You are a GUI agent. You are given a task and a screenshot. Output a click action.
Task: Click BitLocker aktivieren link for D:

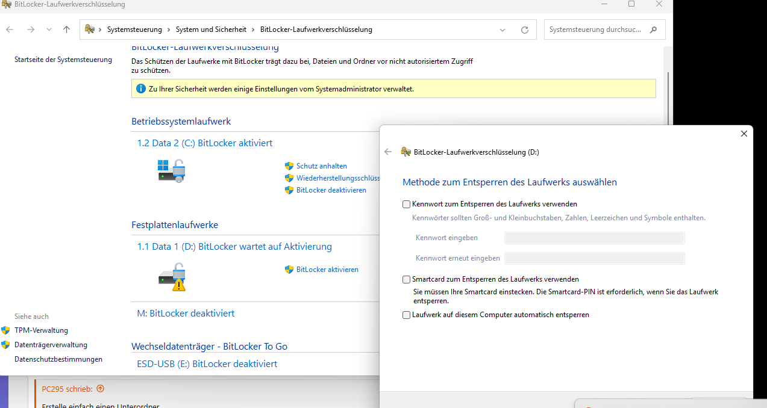[327, 270]
